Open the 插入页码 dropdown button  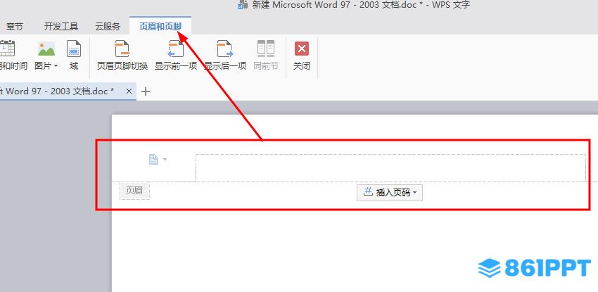point(389,193)
